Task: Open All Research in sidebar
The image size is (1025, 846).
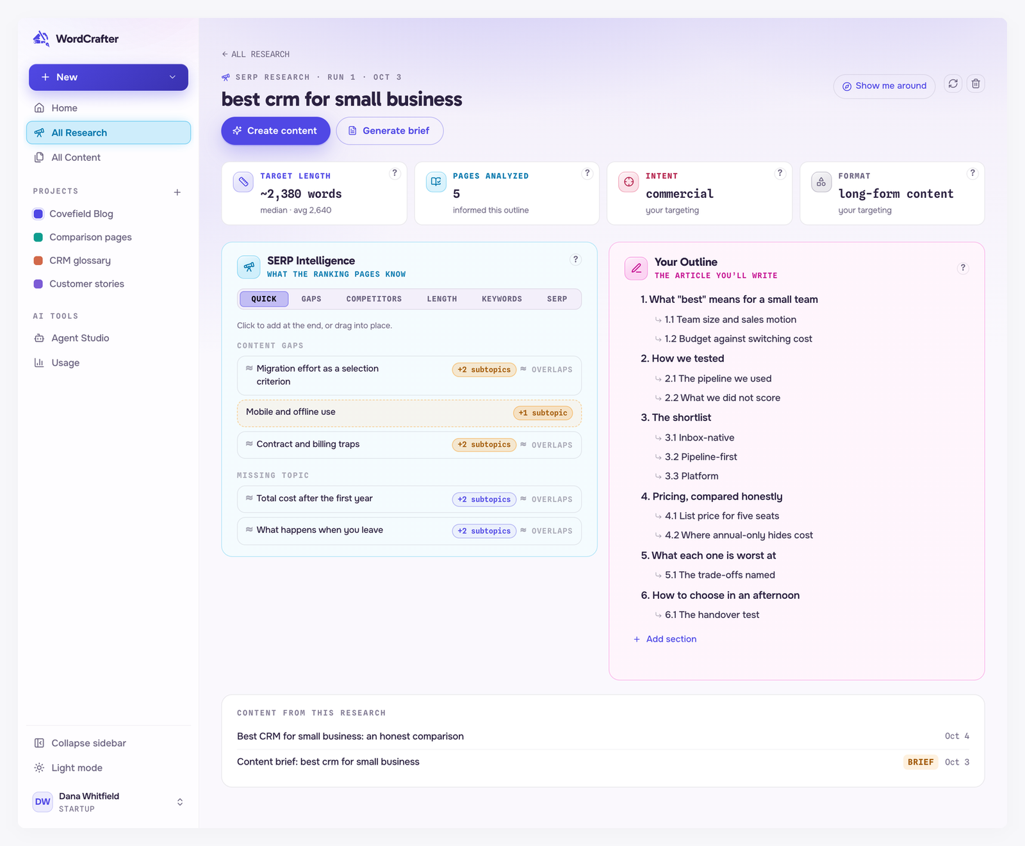Action: (108, 133)
